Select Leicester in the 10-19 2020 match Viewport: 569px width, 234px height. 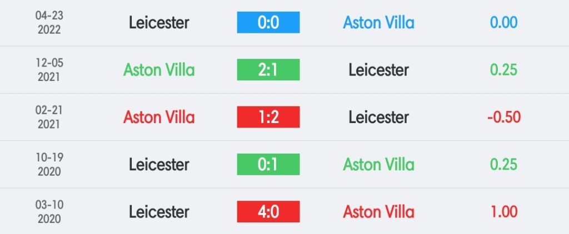click(x=159, y=165)
